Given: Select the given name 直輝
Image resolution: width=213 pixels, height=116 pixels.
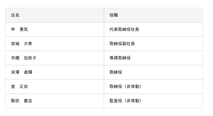Looking at the screenshot, I should (28, 72).
